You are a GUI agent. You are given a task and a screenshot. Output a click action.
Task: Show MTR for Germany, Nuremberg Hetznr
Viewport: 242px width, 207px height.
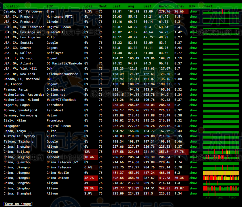193,116
